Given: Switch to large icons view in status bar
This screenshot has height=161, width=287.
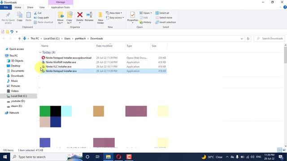Looking at the screenshot, I should click(x=284, y=150).
